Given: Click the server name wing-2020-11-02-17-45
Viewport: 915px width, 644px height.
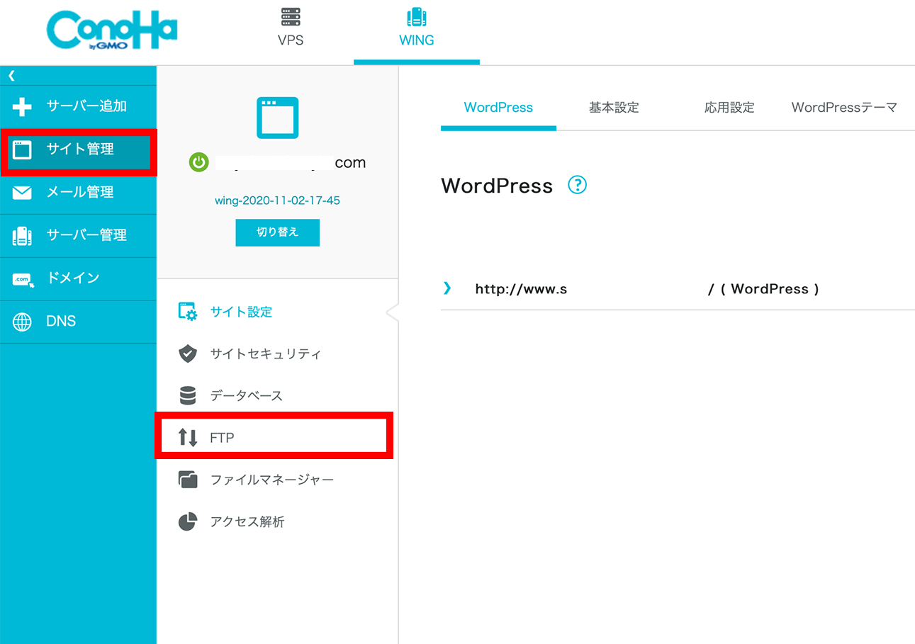Looking at the screenshot, I should pyautogui.click(x=277, y=200).
